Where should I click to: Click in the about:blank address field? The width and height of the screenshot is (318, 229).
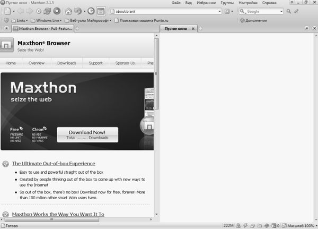click(x=159, y=11)
